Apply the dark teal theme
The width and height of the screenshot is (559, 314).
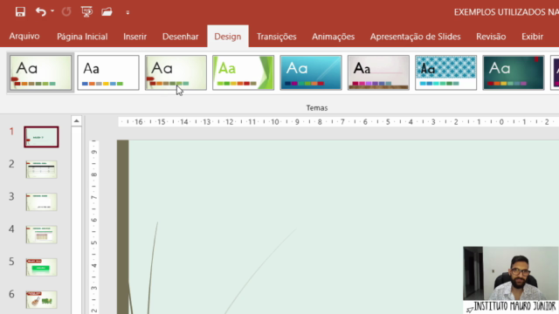point(514,72)
